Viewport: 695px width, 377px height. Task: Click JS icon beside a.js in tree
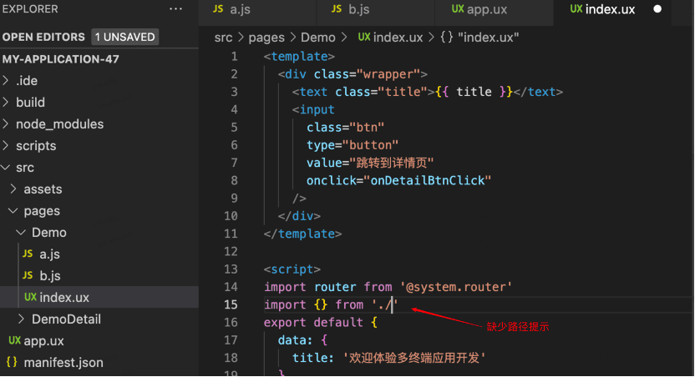pyautogui.click(x=28, y=254)
